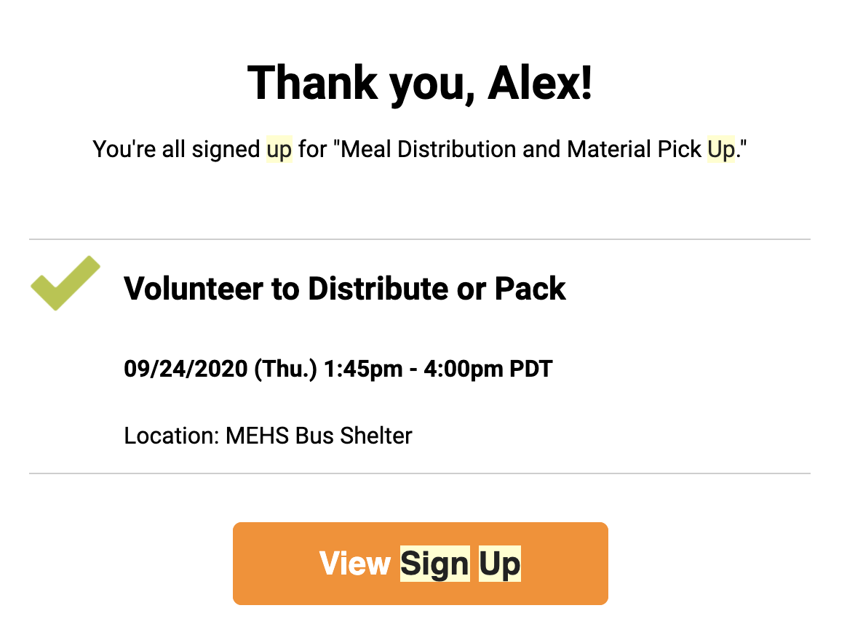Click the PDT timezone label
The image size is (847, 640).
[x=531, y=369]
